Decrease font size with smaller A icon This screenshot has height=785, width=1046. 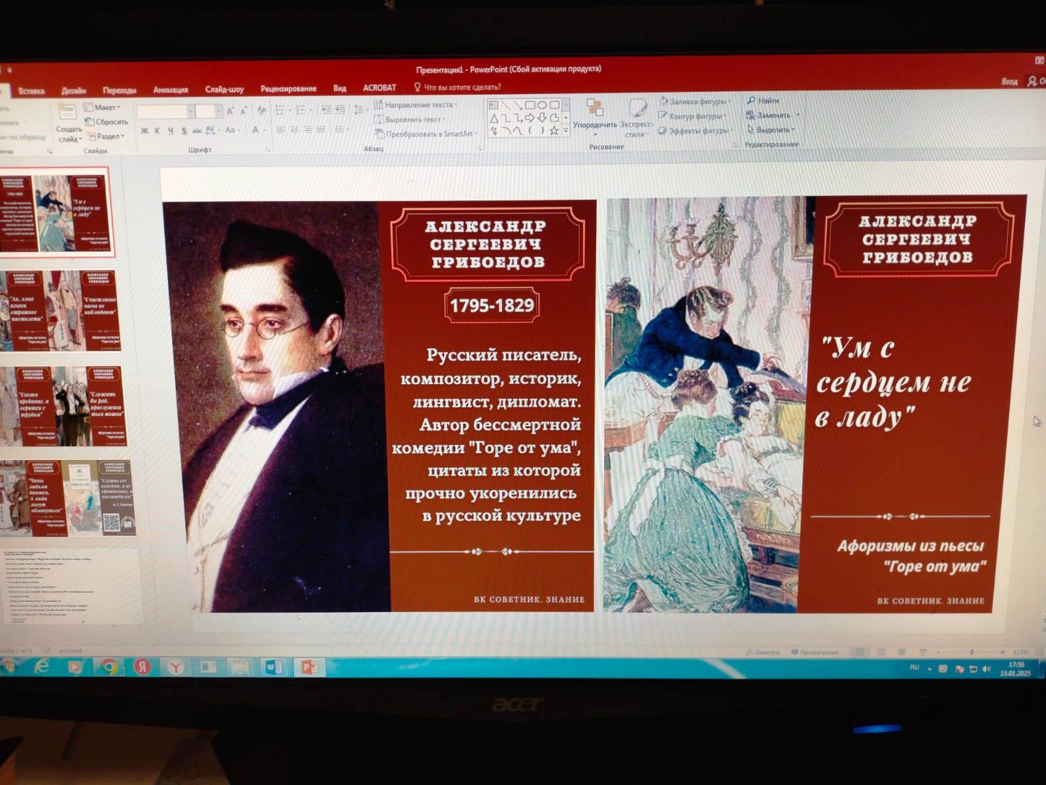(244, 111)
